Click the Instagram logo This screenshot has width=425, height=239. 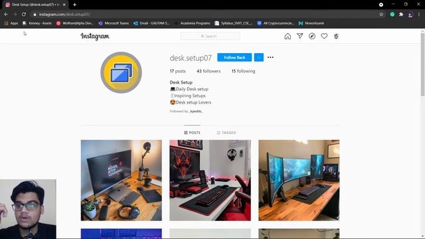95,37
